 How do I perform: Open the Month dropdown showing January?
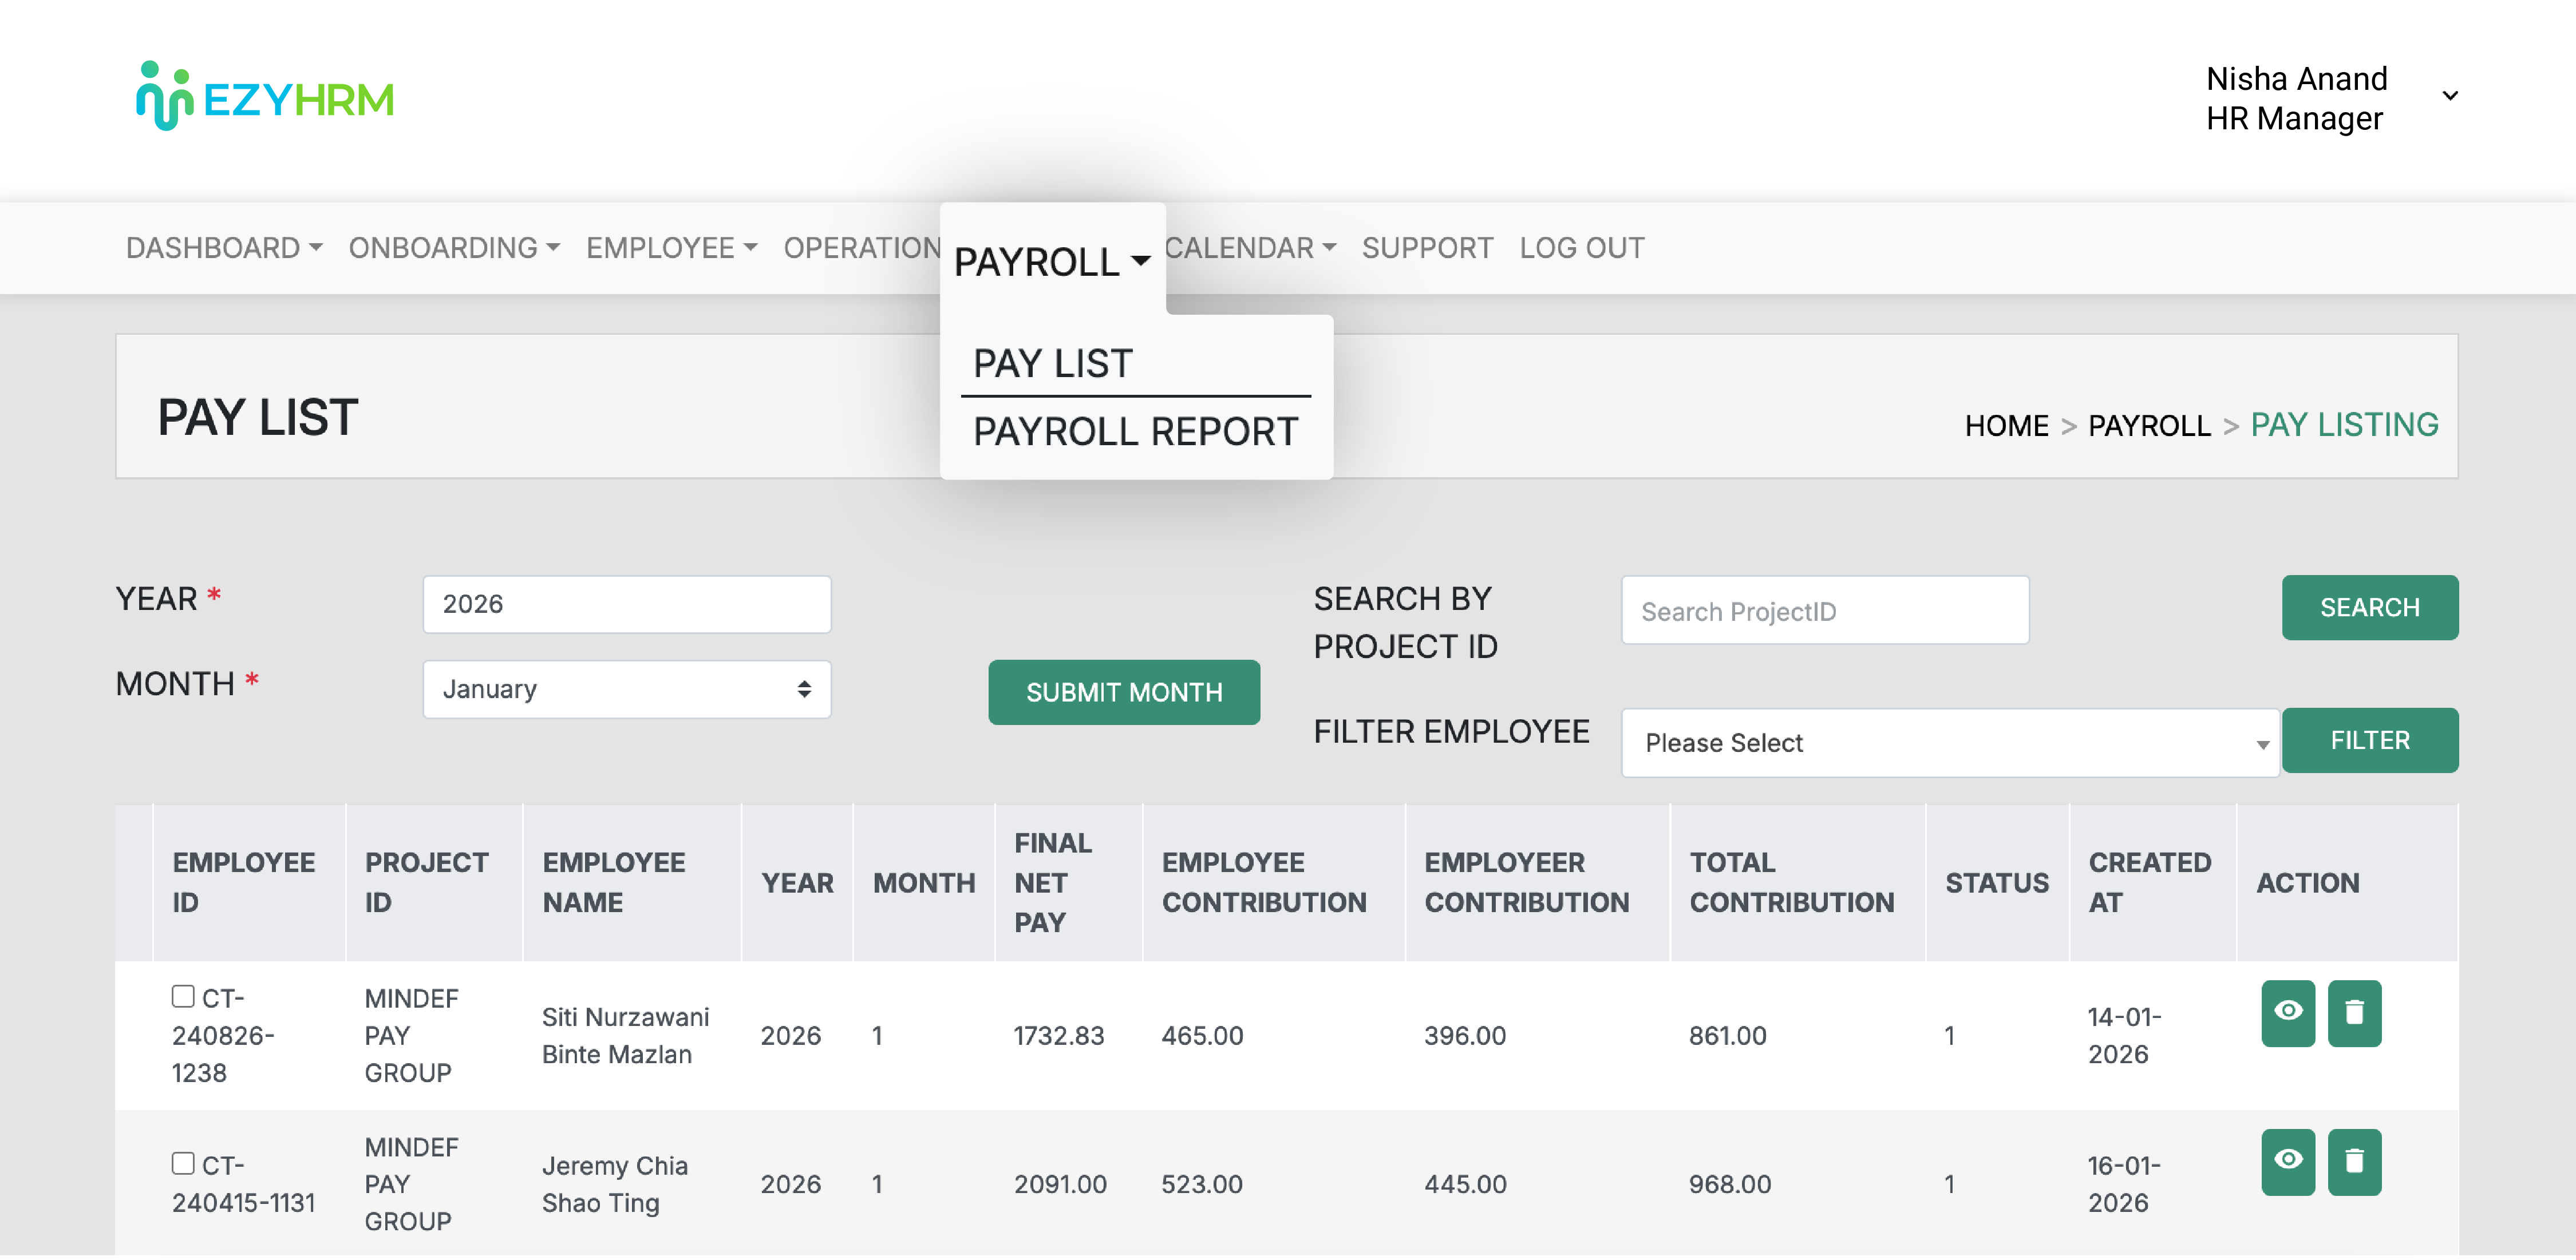pyautogui.click(x=626, y=690)
